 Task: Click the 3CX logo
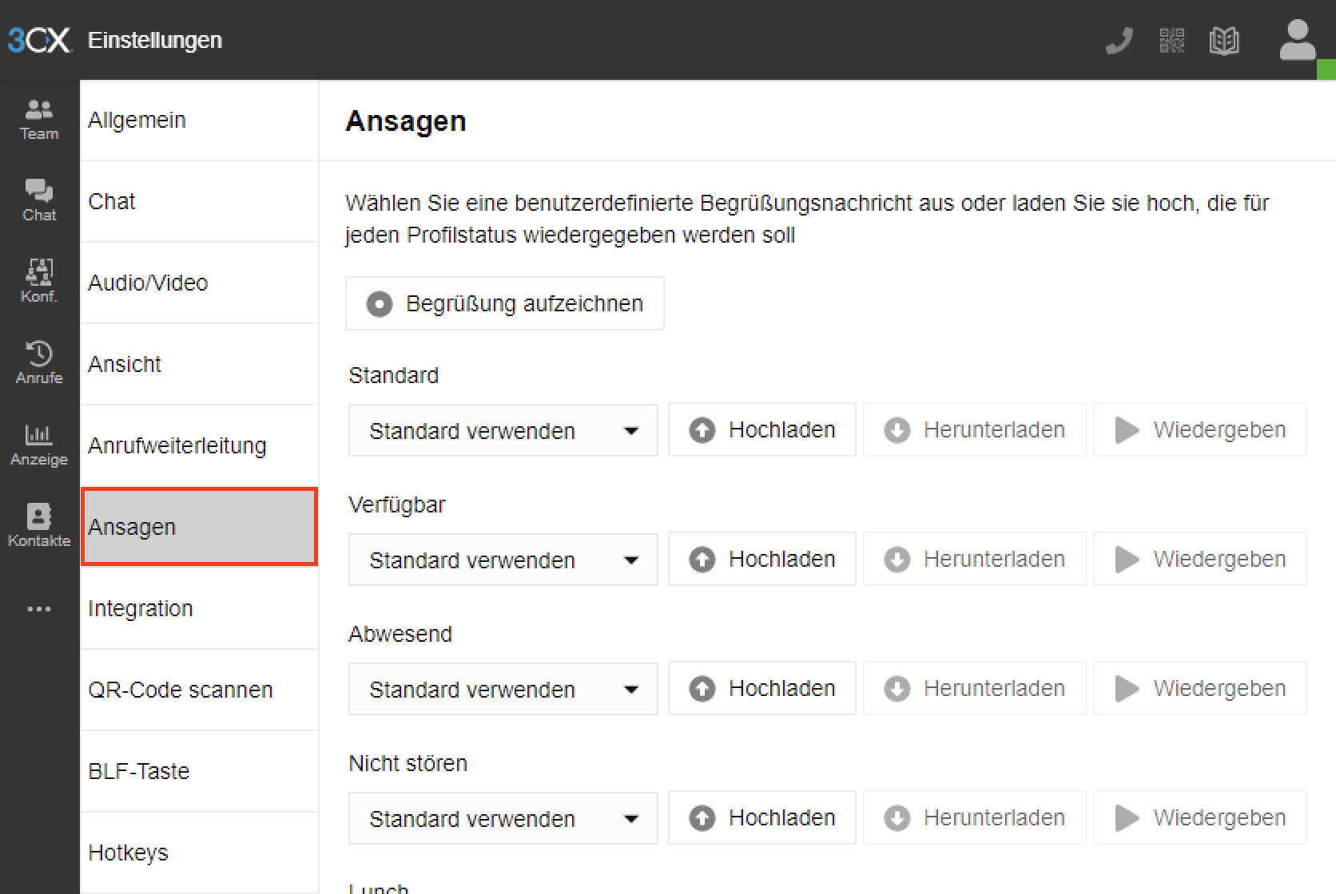[x=38, y=40]
